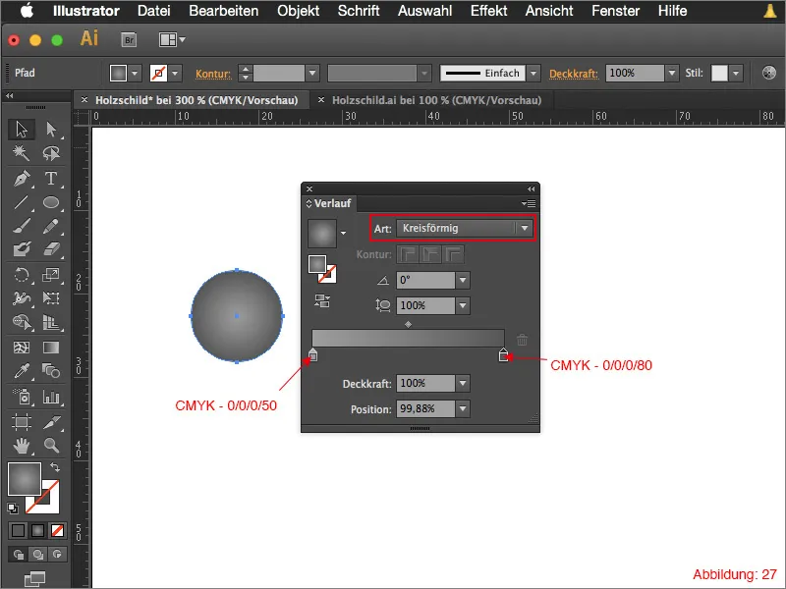Set paint mode to Color
The image size is (786, 589).
18,530
